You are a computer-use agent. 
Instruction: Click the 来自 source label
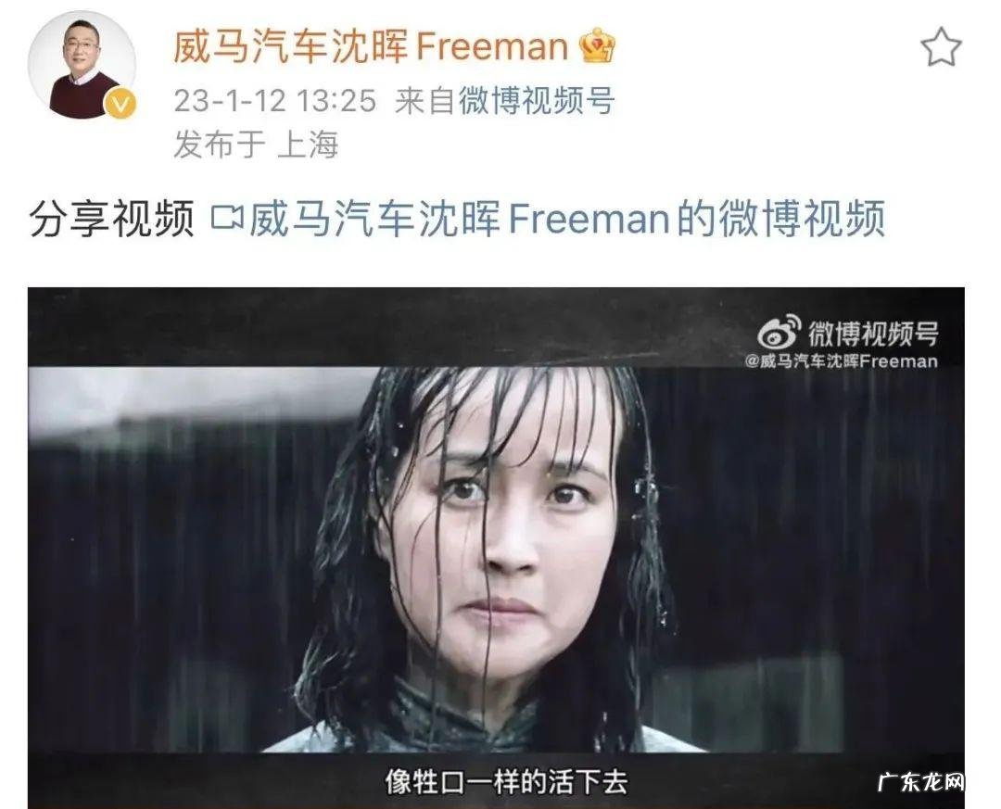pyautogui.click(x=425, y=101)
